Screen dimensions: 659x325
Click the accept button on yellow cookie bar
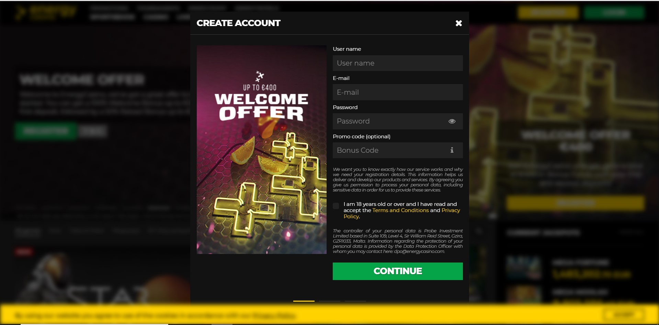(624, 314)
